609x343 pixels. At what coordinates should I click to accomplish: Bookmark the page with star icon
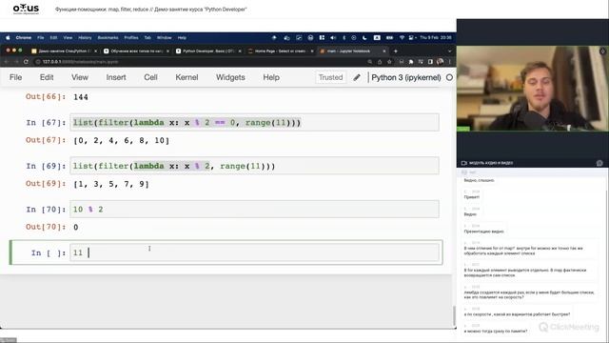(x=389, y=62)
